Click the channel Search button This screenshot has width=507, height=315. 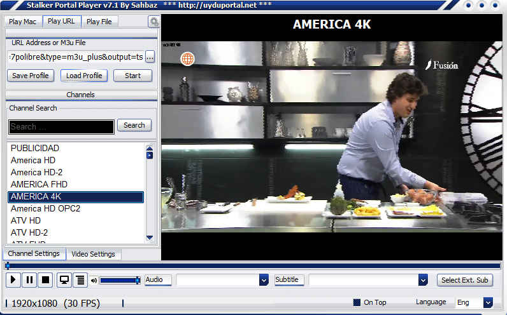pyautogui.click(x=134, y=125)
